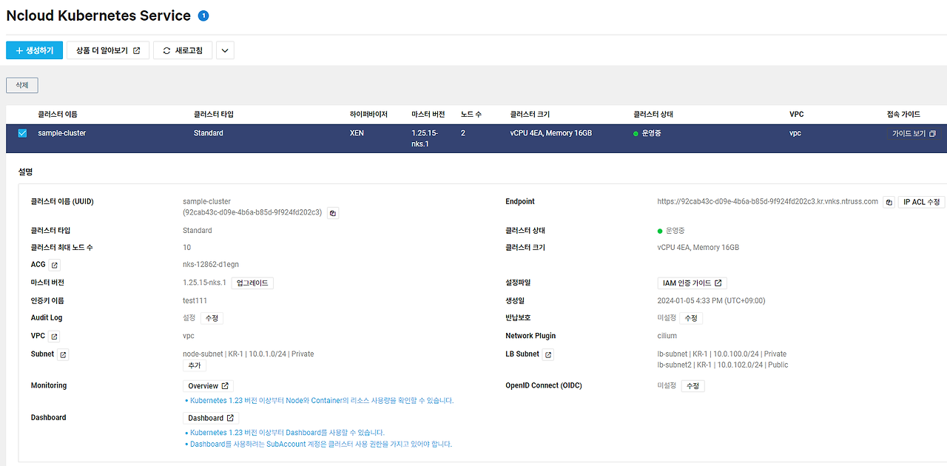
Task: Click the 클러스터 상태 column header
Action: [653, 115]
